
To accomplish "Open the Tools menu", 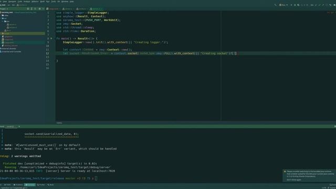I will (54, 2).
